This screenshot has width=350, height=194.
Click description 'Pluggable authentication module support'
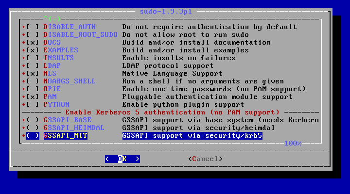(x=208, y=97)
